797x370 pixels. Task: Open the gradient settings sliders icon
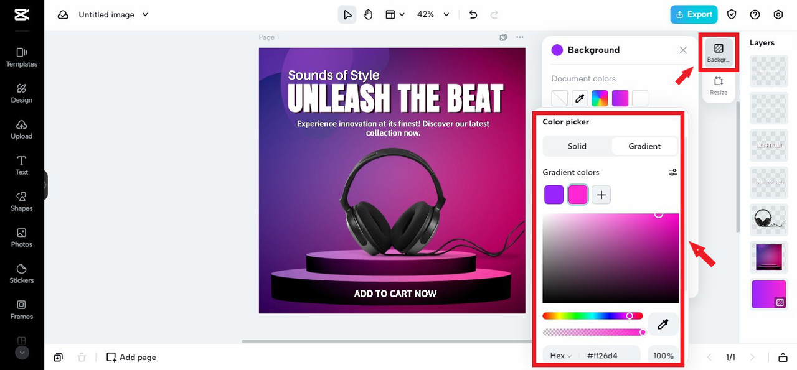tap(673, 172)
